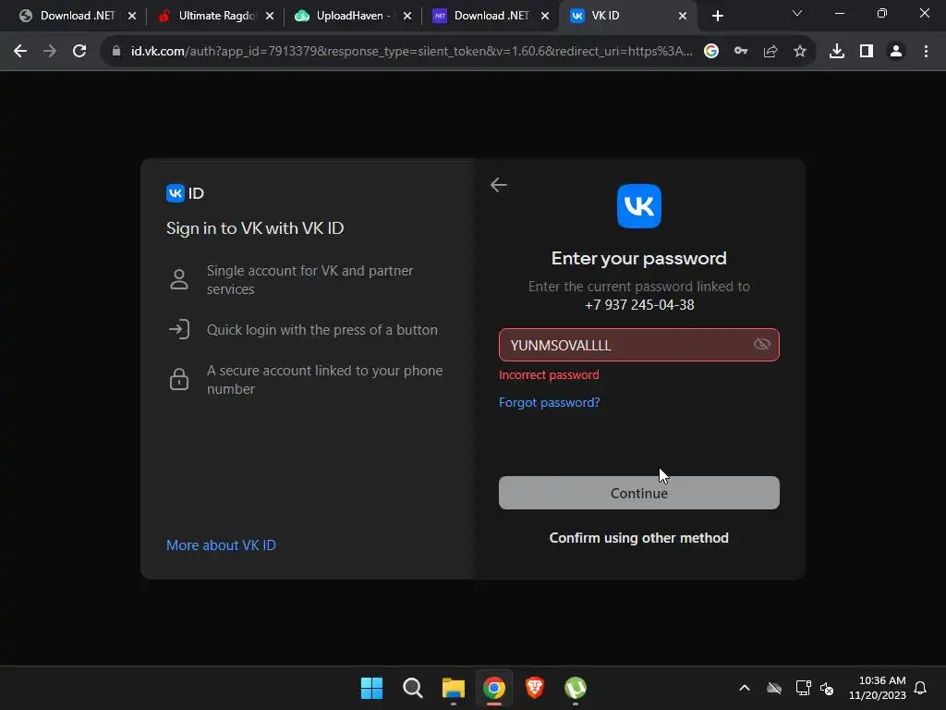This screenshot has width=946, height=710.
Task: Open the Forgot password? link
Action: [549, 402]
